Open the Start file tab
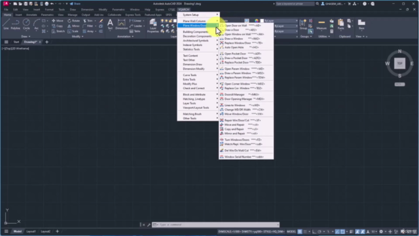 (x=16, y=42)
